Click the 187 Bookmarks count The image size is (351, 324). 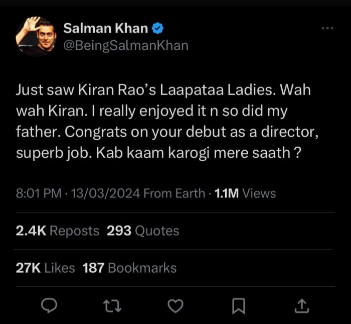click(x=129, y=268)
